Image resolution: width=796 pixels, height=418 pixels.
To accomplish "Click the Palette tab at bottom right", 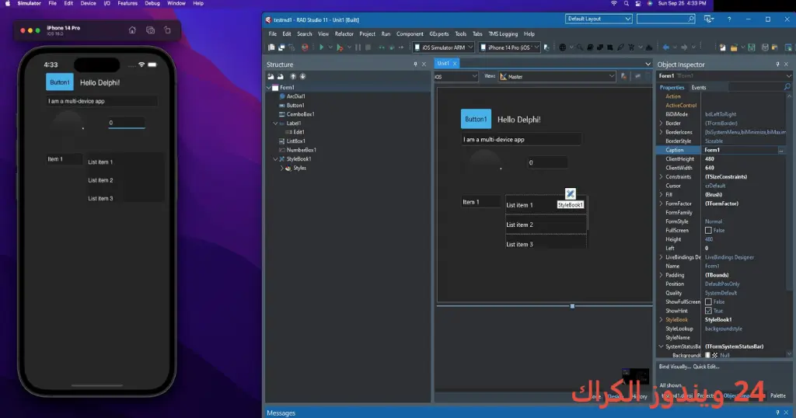I will [777, 395].
